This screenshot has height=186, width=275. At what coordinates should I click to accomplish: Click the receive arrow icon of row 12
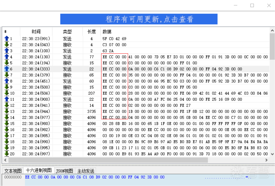pos(7,105)
